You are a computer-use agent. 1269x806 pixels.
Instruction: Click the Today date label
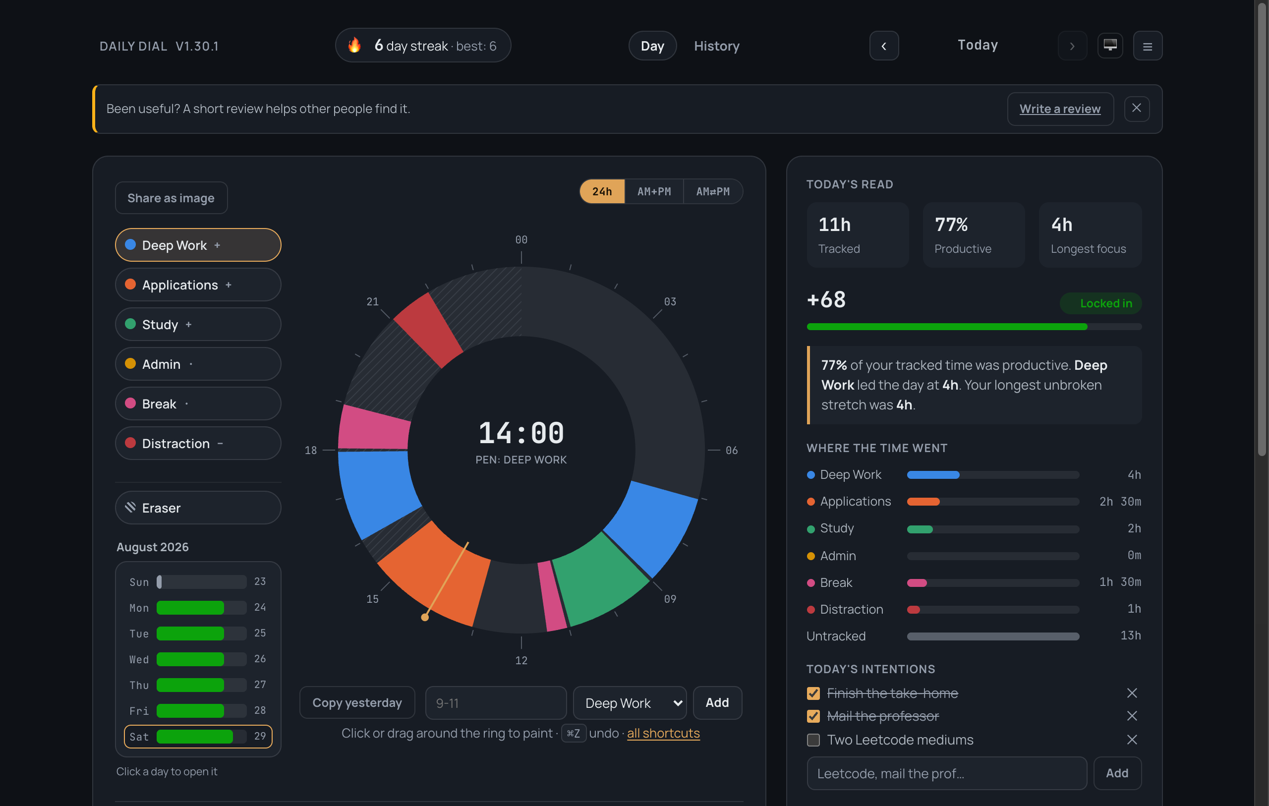pos(978,45)
